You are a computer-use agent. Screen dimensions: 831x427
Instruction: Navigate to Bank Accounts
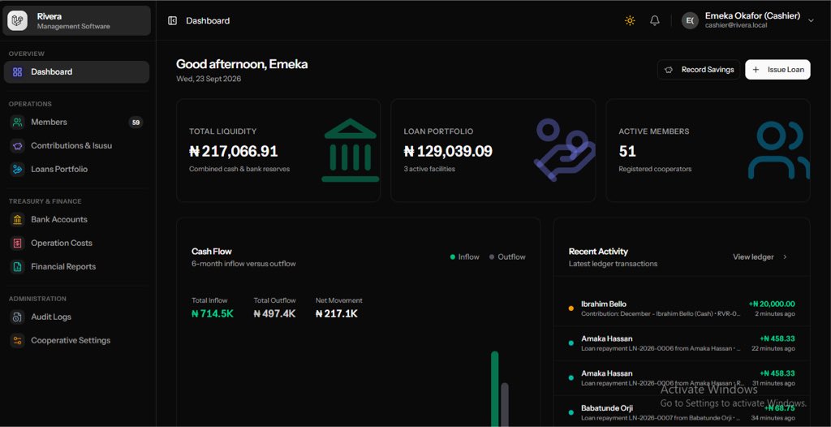coord(76,219)
